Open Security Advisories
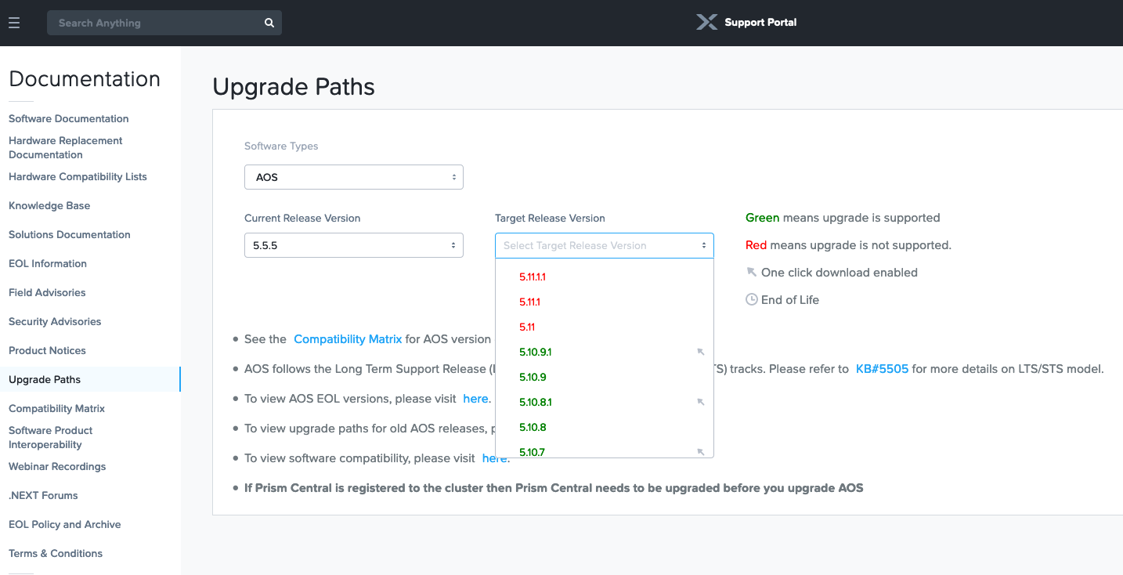 coord(55,322)
